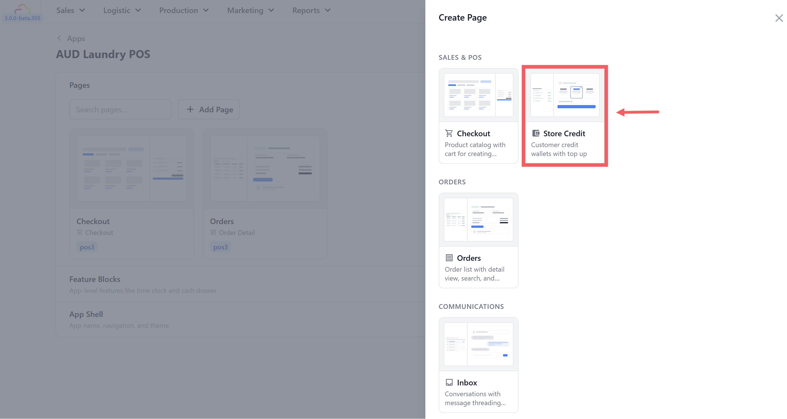
Task: Select the Store Credit page template preview
Action: (565, 95)
